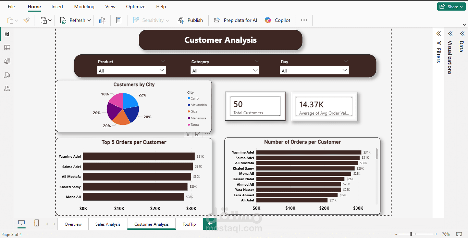Screen dimensions: 468x238
Task: Click the Refresh button
Action: pyautogui.click(x=73, y=20)
